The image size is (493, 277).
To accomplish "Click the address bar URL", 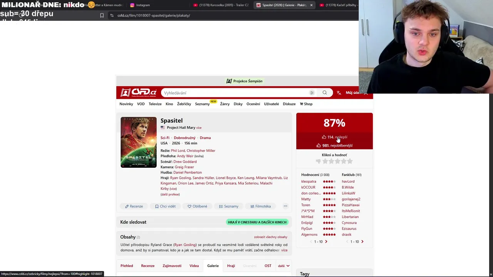I will (154, 15).
